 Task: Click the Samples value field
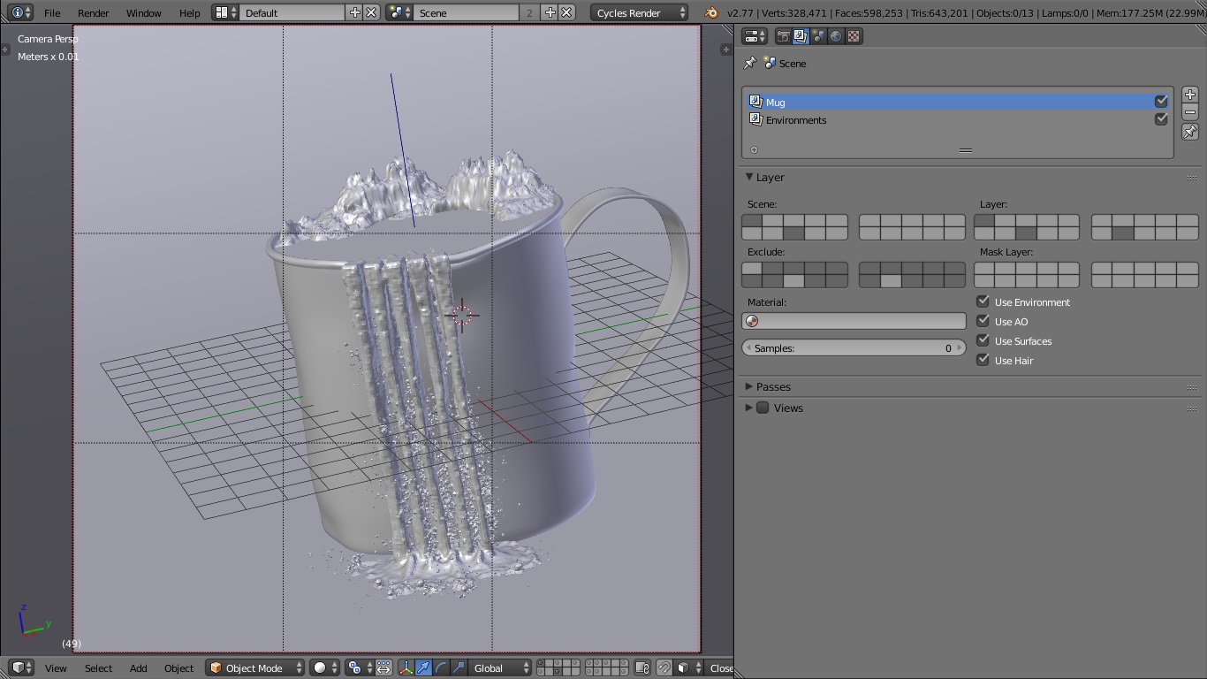853,348
